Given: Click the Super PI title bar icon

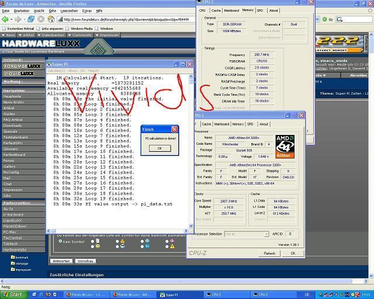Looking at the screenshot, I should pos(49,64).
